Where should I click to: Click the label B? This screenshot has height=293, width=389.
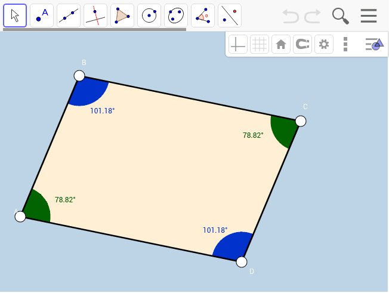tap(84, 63)
